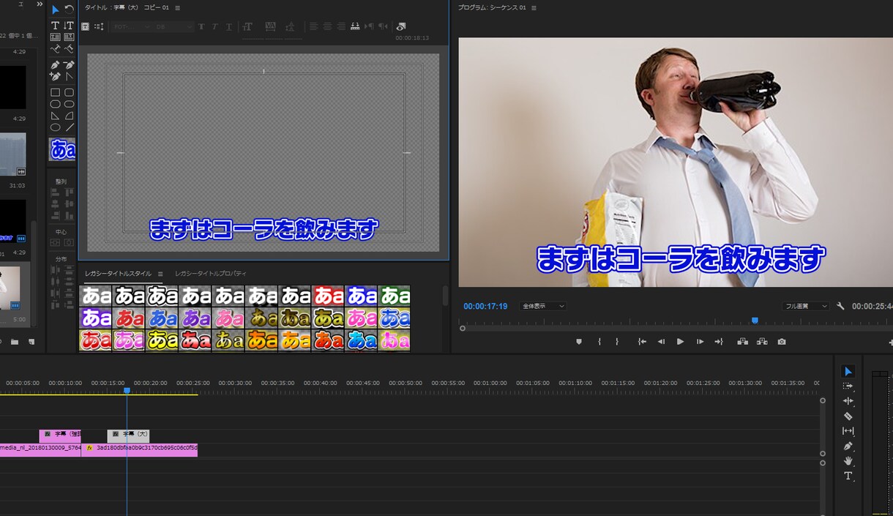The image size is (893, 516).
Task: Open the font family dropdown
Action: tap(131, 26)
